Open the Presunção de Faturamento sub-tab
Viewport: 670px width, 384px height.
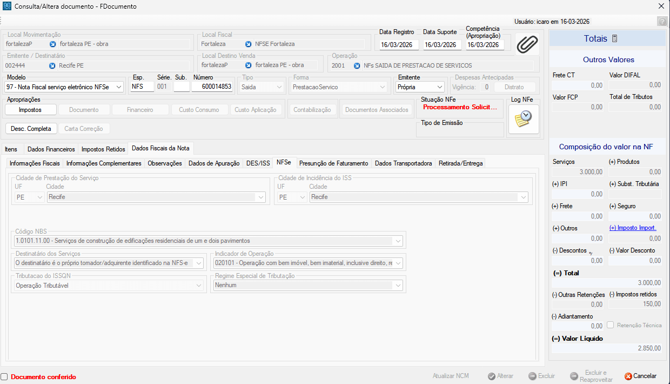[x=333, y=163]
